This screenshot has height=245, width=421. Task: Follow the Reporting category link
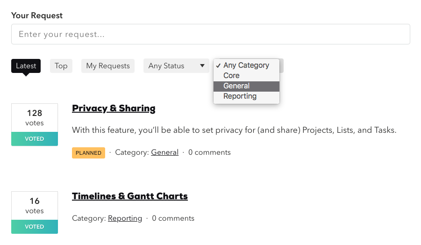[x=125, y=218]
